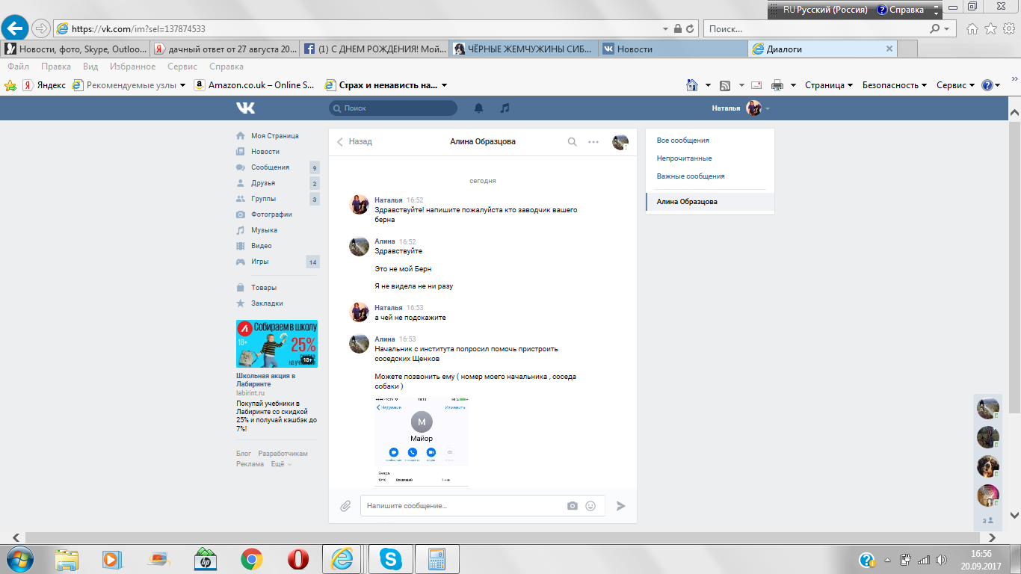The height and width of the screenshot is (574, 1021).
Task: Select the Непрочитанные messages filter
Action: tap(684, 158)
